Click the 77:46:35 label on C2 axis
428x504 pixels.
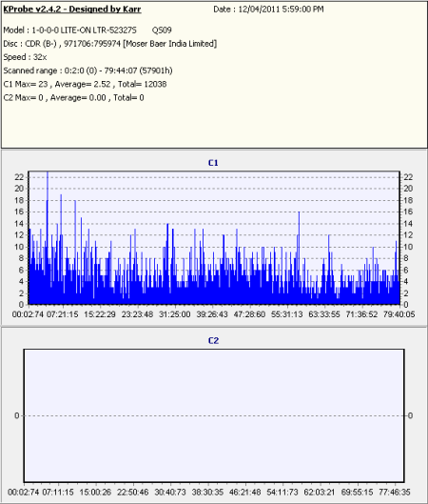pos(395,493)
